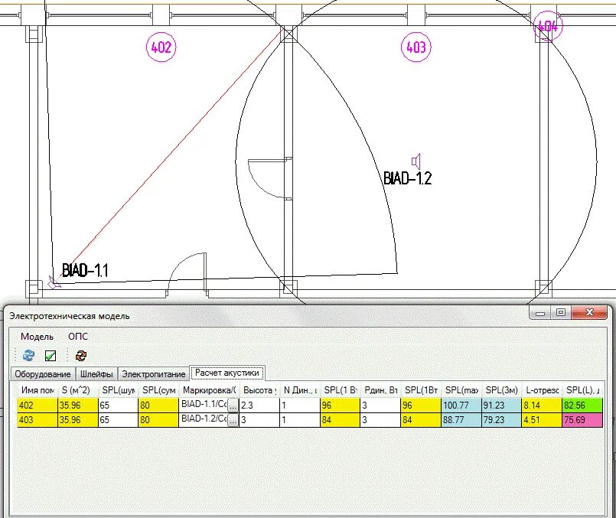Click the BIAD-1.2 drawing label
The image size is (616, 518).
point(407,178)
